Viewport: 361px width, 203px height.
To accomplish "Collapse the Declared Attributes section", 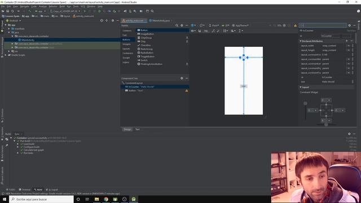I will (x=301, y=41).
